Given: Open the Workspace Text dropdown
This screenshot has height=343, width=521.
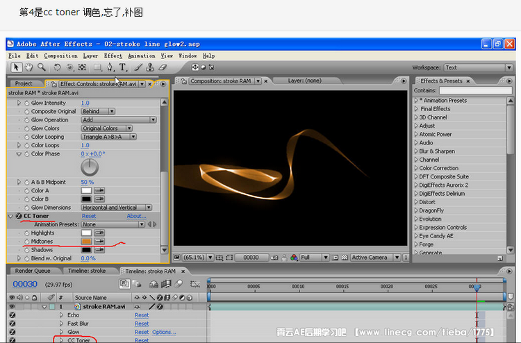Looking at the screenshot, I should tap(478, 67).
